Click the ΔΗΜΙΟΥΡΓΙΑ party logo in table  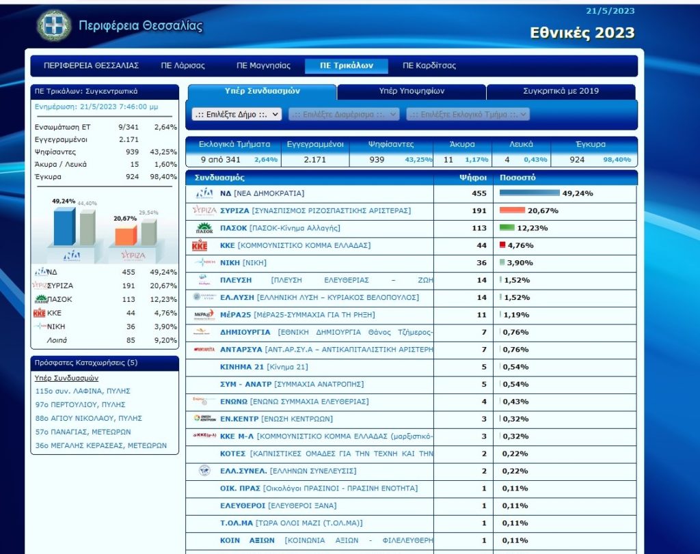202,331
